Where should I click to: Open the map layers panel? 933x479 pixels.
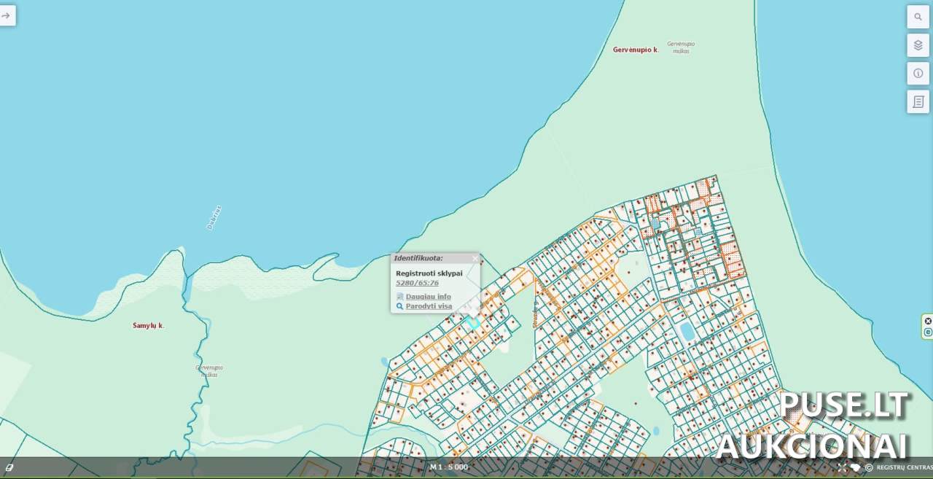918,45
